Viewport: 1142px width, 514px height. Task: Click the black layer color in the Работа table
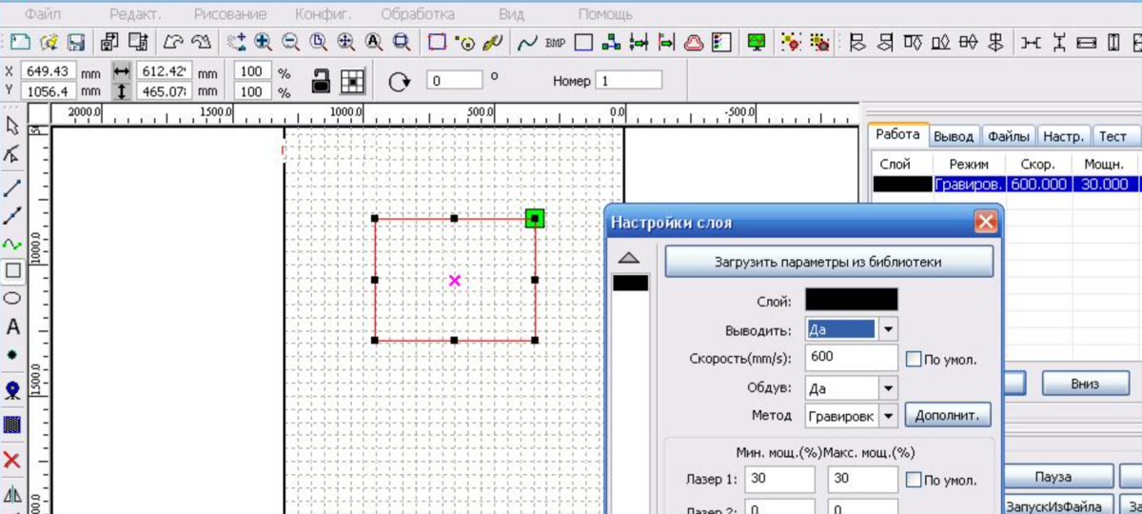902,185
